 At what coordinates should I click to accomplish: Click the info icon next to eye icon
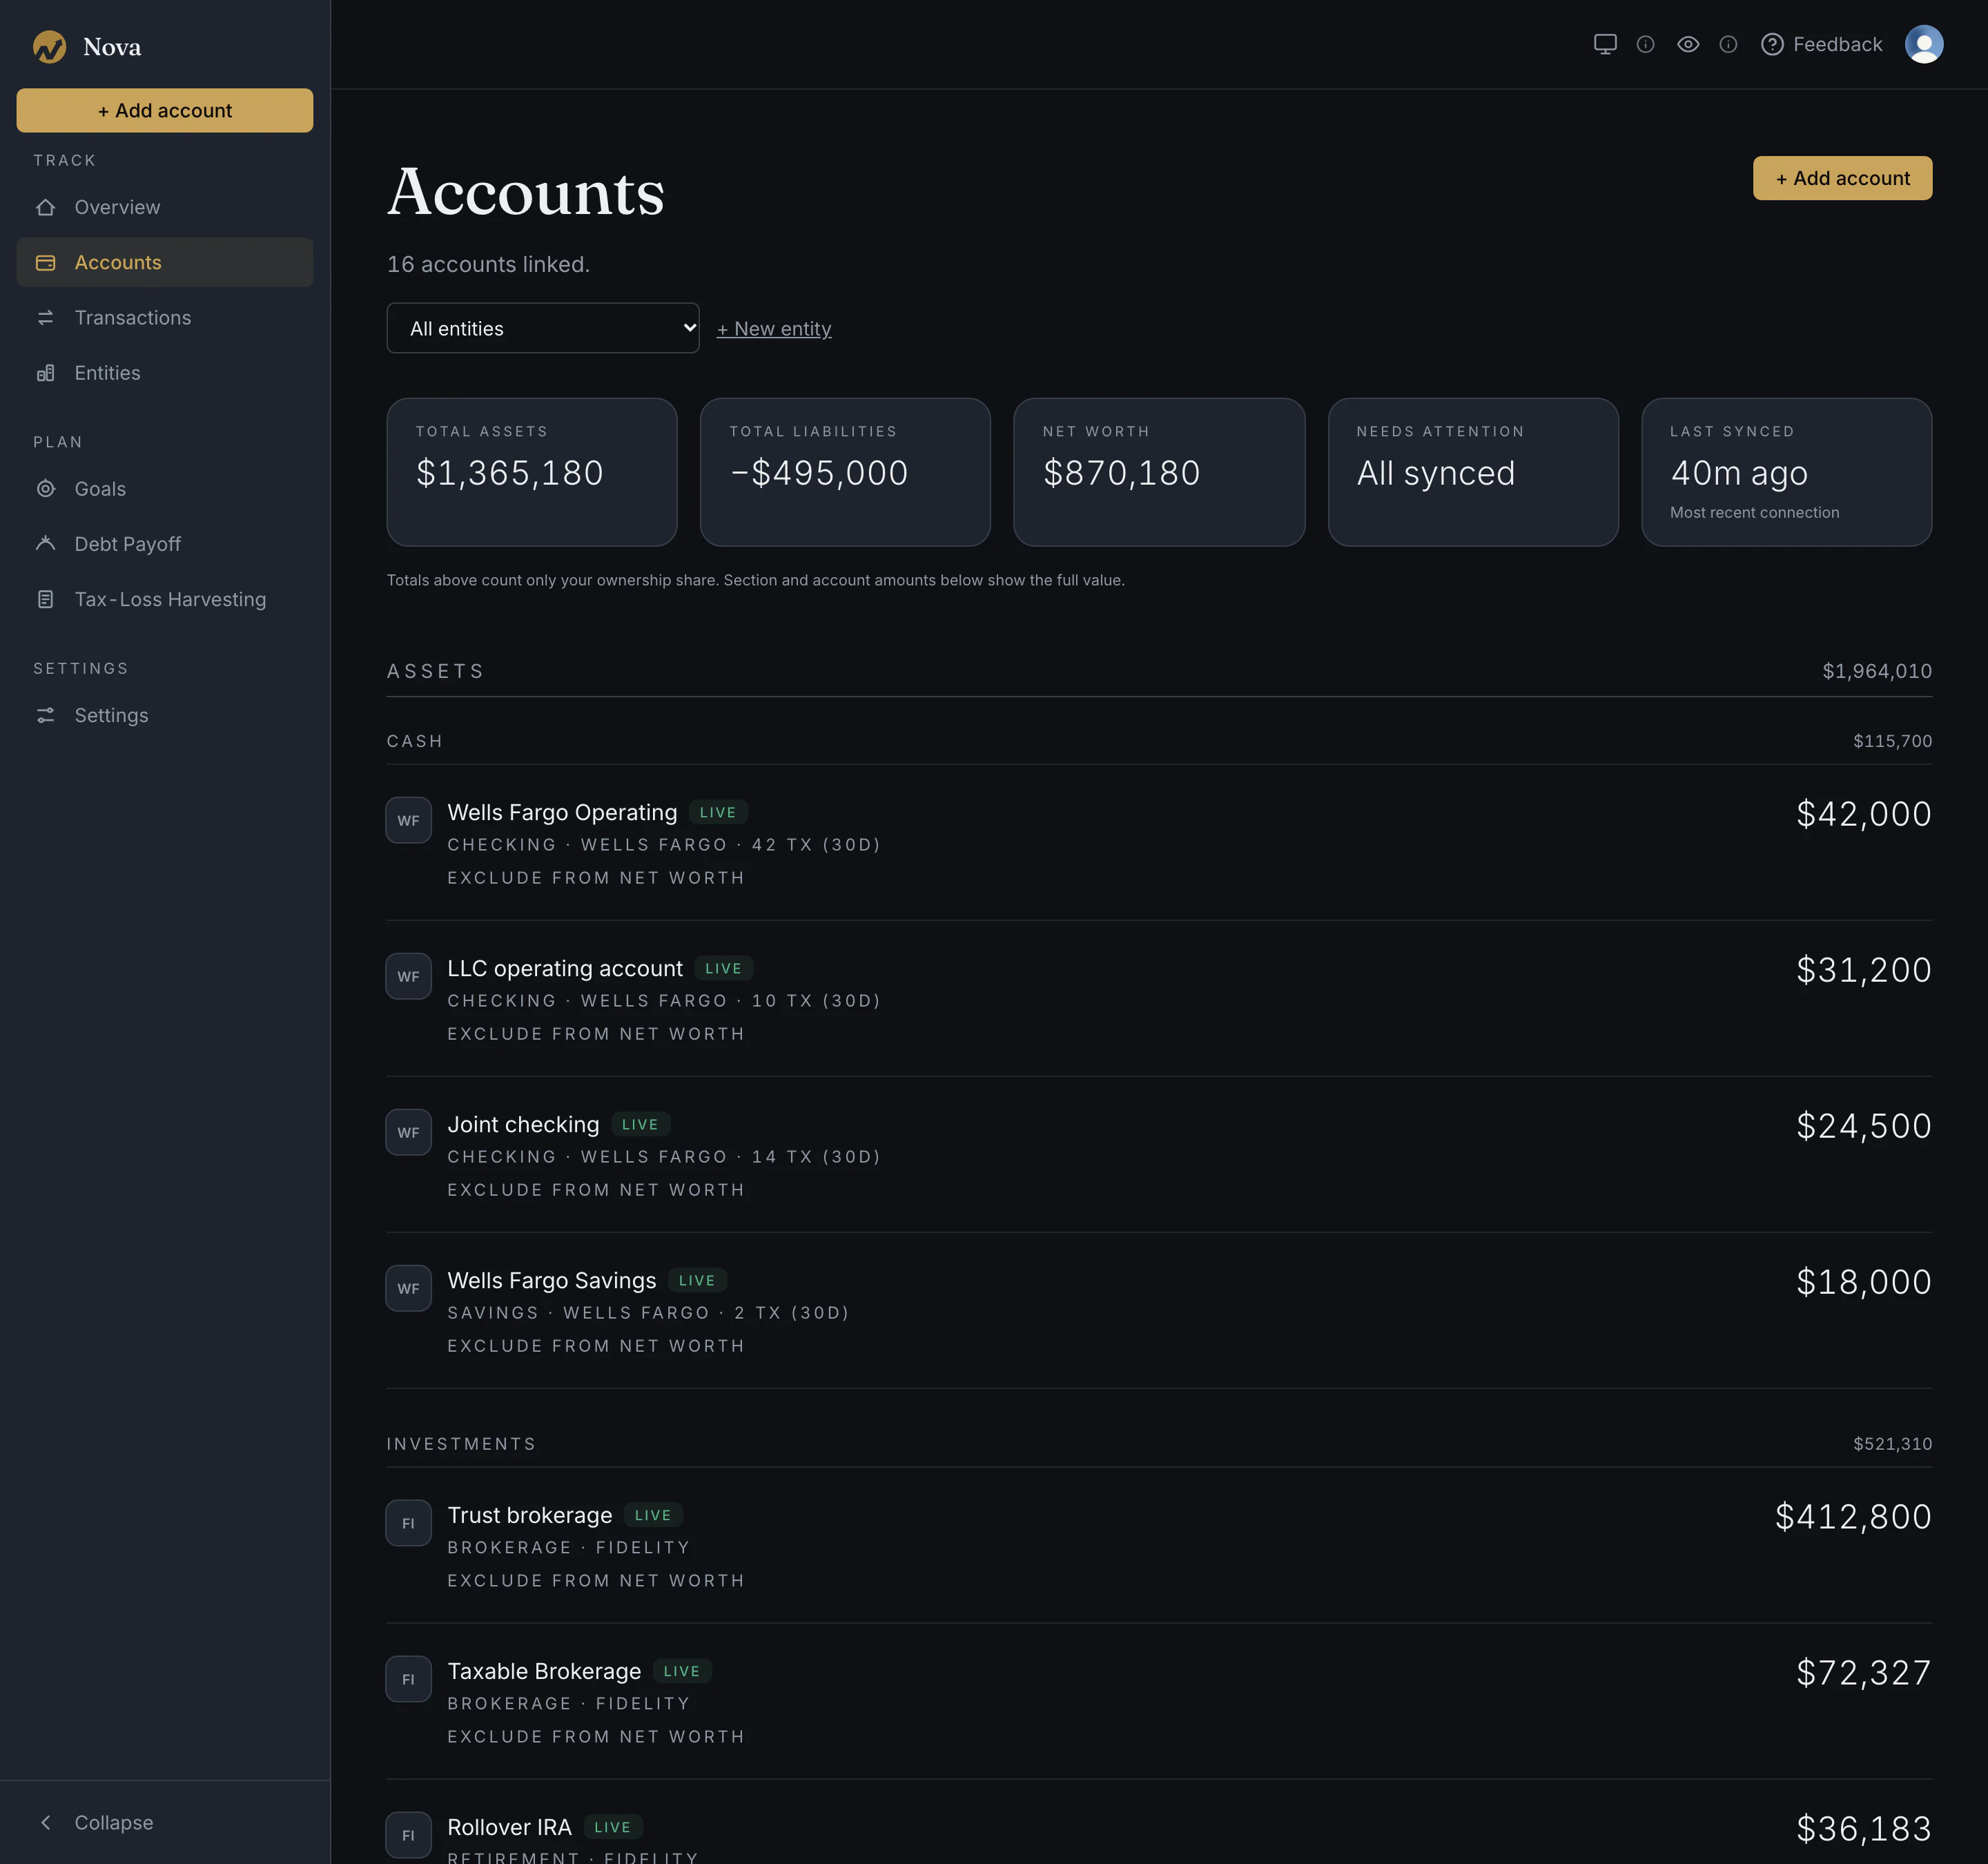coord(1728,44)
